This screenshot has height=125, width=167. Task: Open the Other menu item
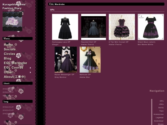point(8,72)
